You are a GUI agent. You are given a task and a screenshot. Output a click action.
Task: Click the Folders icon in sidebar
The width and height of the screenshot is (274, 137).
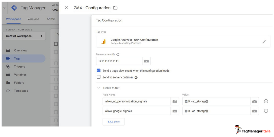[x=8, y=83]
